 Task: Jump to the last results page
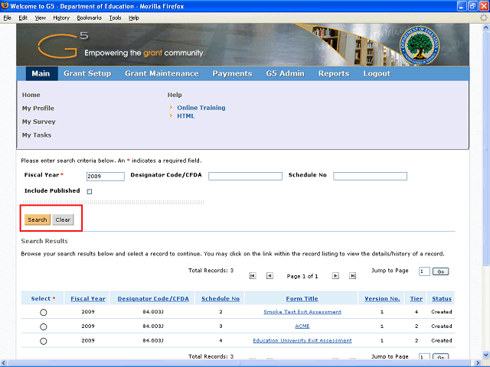click(353, 275)
